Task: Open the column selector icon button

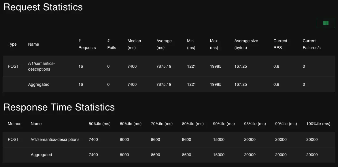Action: (326, 23)
